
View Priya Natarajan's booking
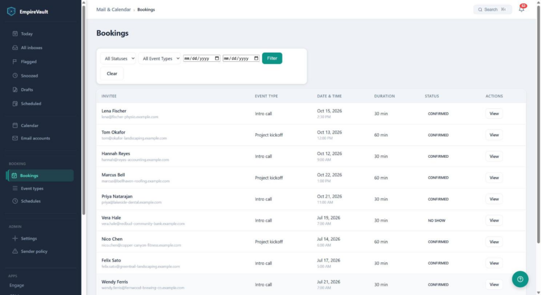click(x=494, y=199)
